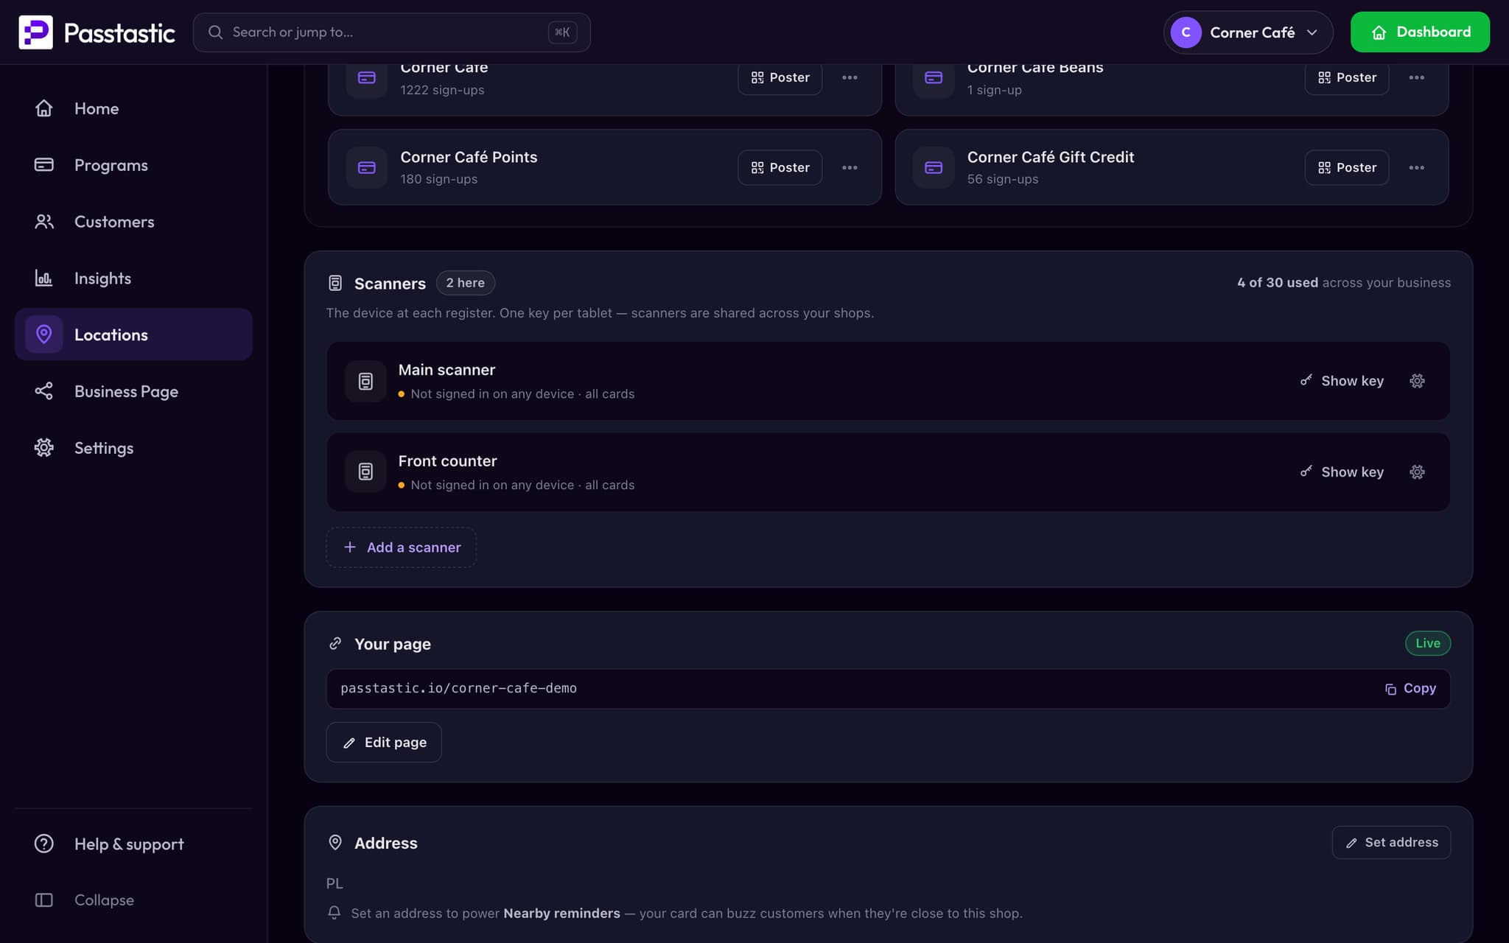
Task: Open ellipsis menu on Corner Café Beans card
Action: 1416,77
